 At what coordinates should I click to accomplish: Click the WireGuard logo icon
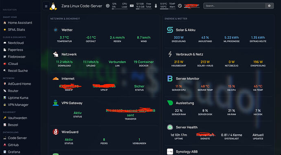pyautogui.click(x=56, y=132)
